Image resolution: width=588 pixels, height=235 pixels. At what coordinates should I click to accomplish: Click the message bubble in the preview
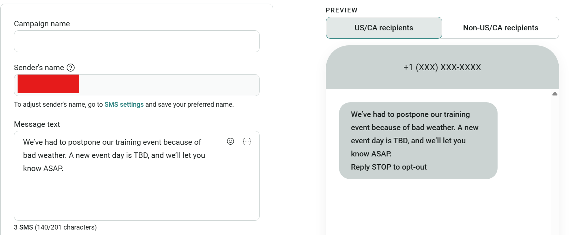tap(417, 141)
